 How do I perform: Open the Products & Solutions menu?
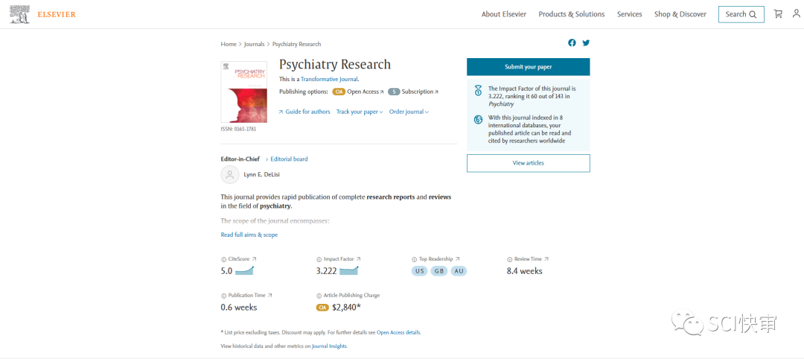point(571,14)
